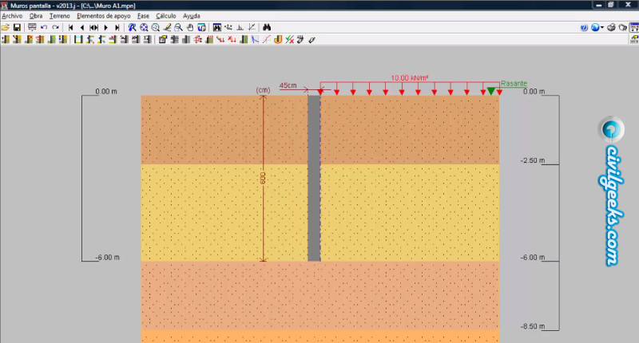Click the Rasante label
The height and width of the screenshot is (343, 639).
point(514,84)
